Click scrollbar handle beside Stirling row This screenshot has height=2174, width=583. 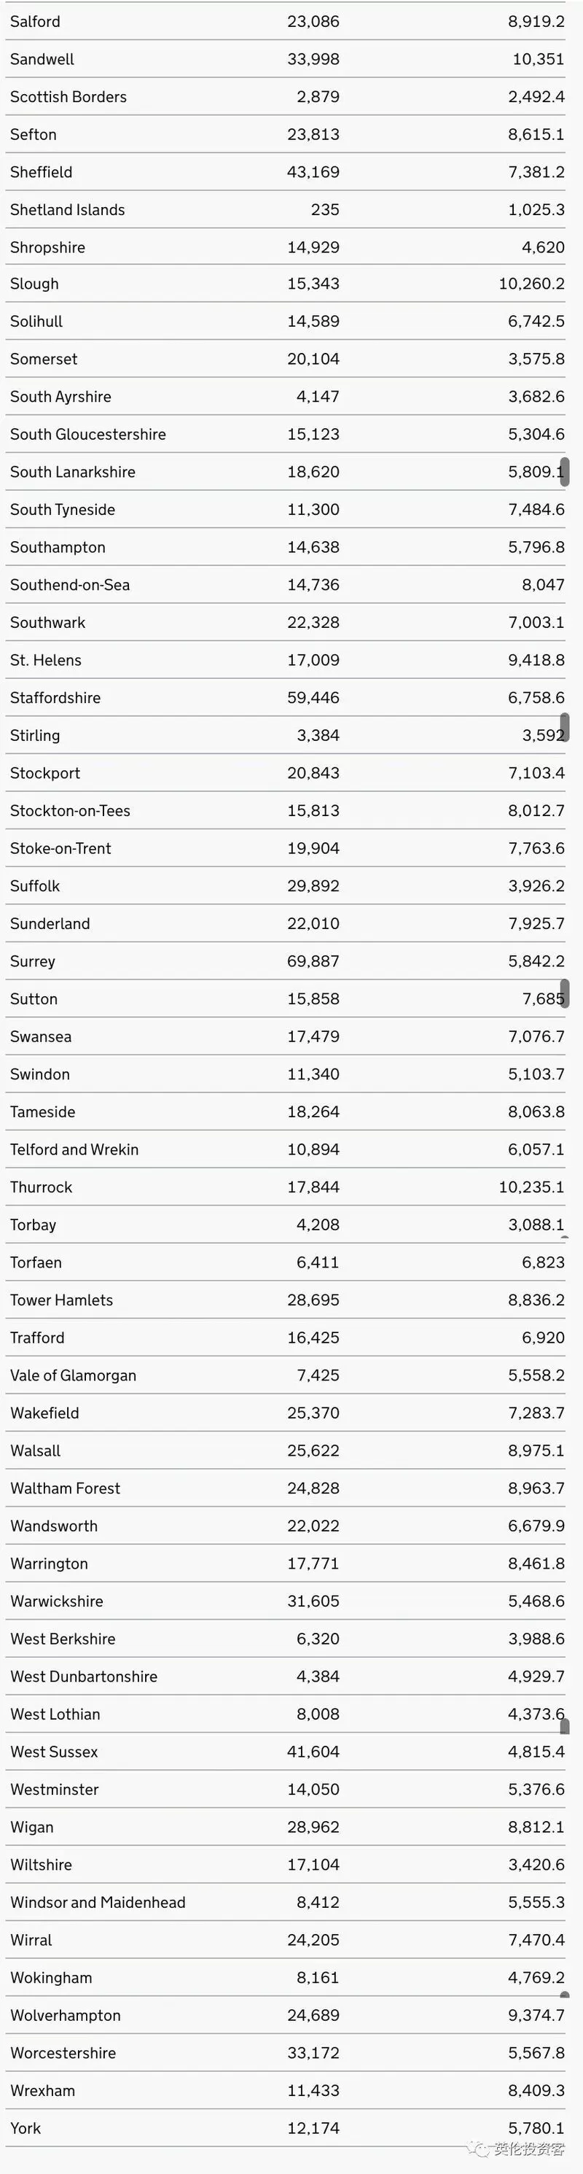tap(566, 726)
